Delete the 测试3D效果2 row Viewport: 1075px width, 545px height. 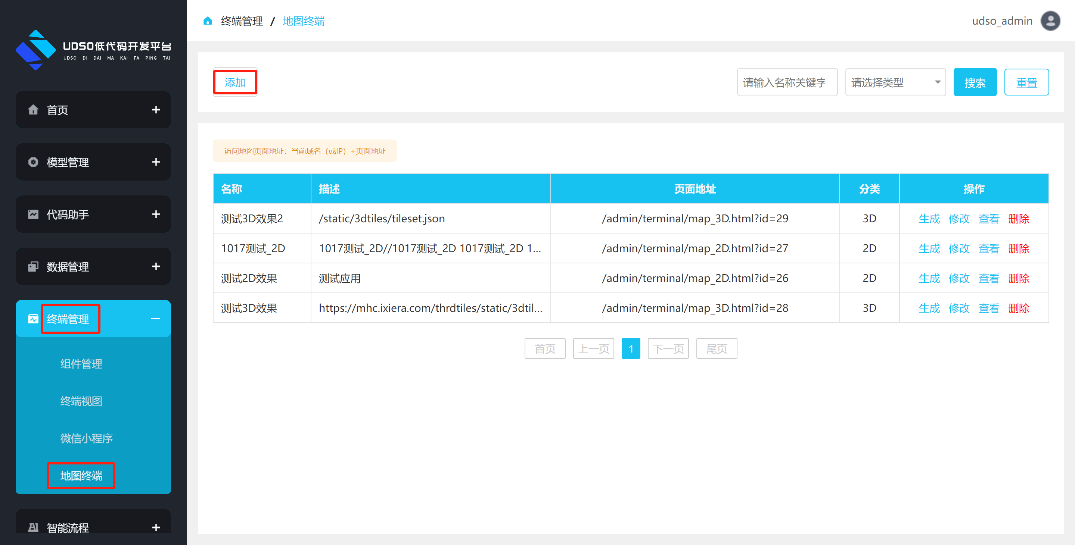click(x=1018, y=219)
